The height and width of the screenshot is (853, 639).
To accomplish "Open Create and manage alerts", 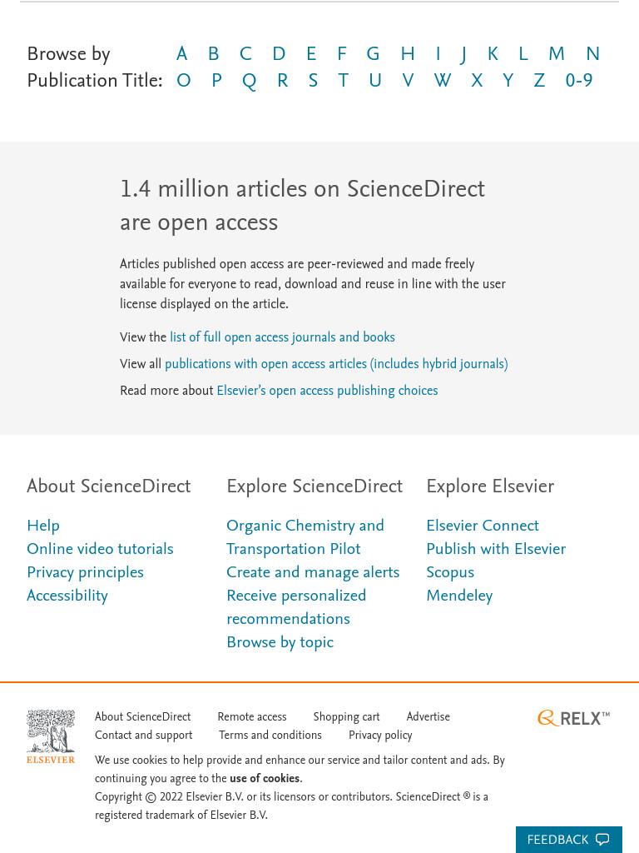I will 313,572.
